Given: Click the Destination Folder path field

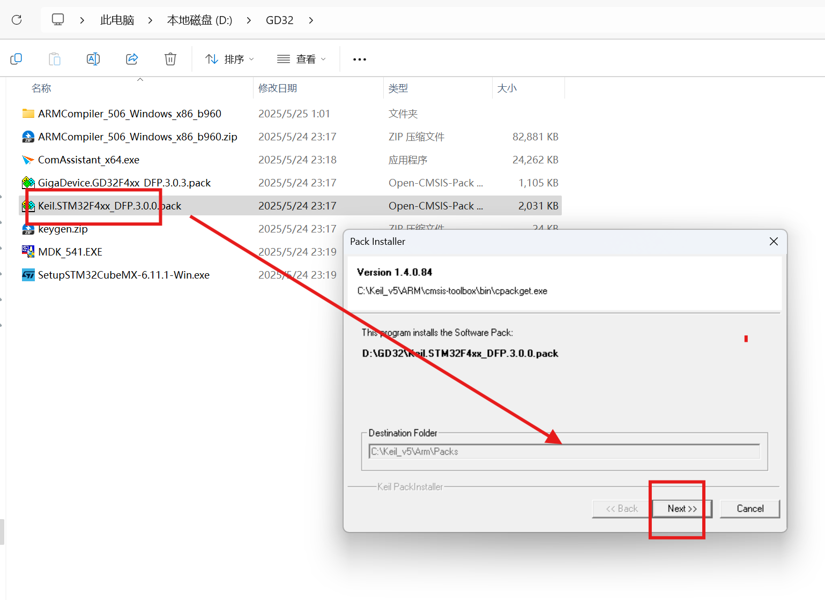Looking at the screenshot, I should coord(564,452).
